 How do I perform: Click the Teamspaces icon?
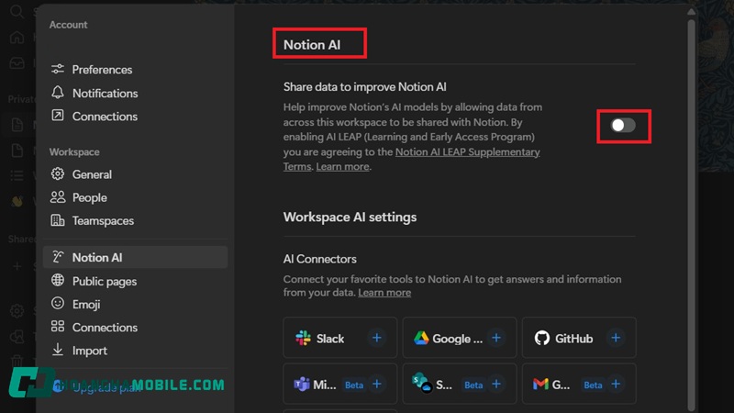point(58,221)
